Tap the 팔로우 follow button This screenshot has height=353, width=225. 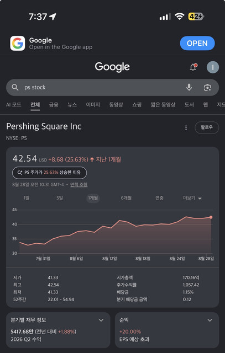207,127
